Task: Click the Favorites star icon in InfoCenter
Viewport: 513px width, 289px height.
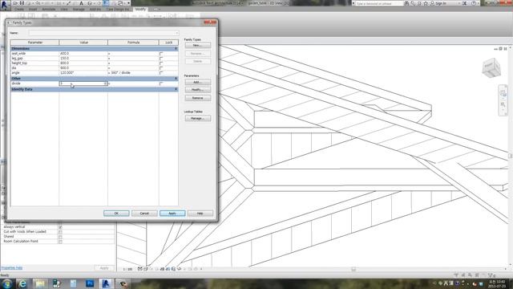Action: click(426, 3)
